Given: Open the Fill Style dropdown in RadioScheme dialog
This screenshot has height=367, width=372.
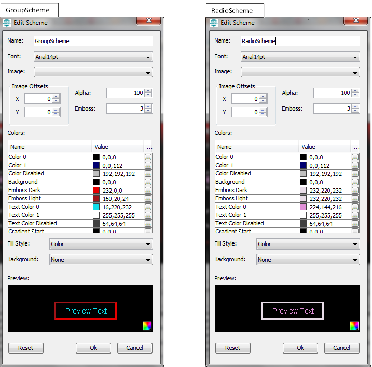Looking at the screenshot, I should click(308, 244).
